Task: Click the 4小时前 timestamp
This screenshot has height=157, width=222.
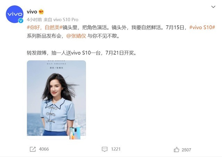Action: tap(34, 19)
